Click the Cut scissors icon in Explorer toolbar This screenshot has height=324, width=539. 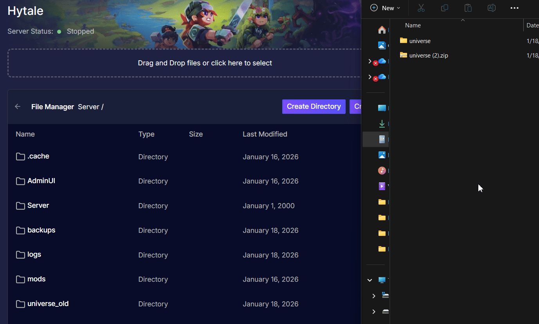coord(421,8)
